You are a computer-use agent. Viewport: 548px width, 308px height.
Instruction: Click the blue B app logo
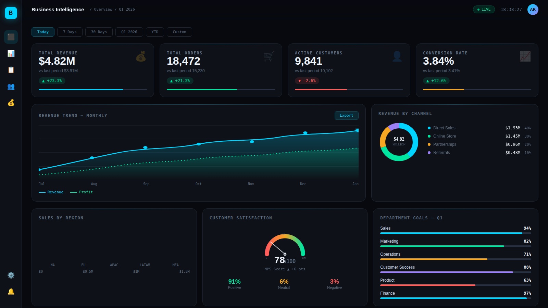click(x=11, y=13)
